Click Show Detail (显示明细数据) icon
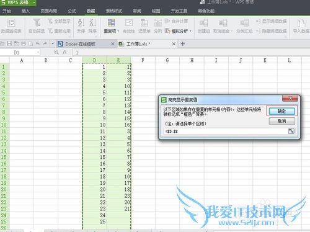This screenshot has width=310, height=232. pos(258,21)
